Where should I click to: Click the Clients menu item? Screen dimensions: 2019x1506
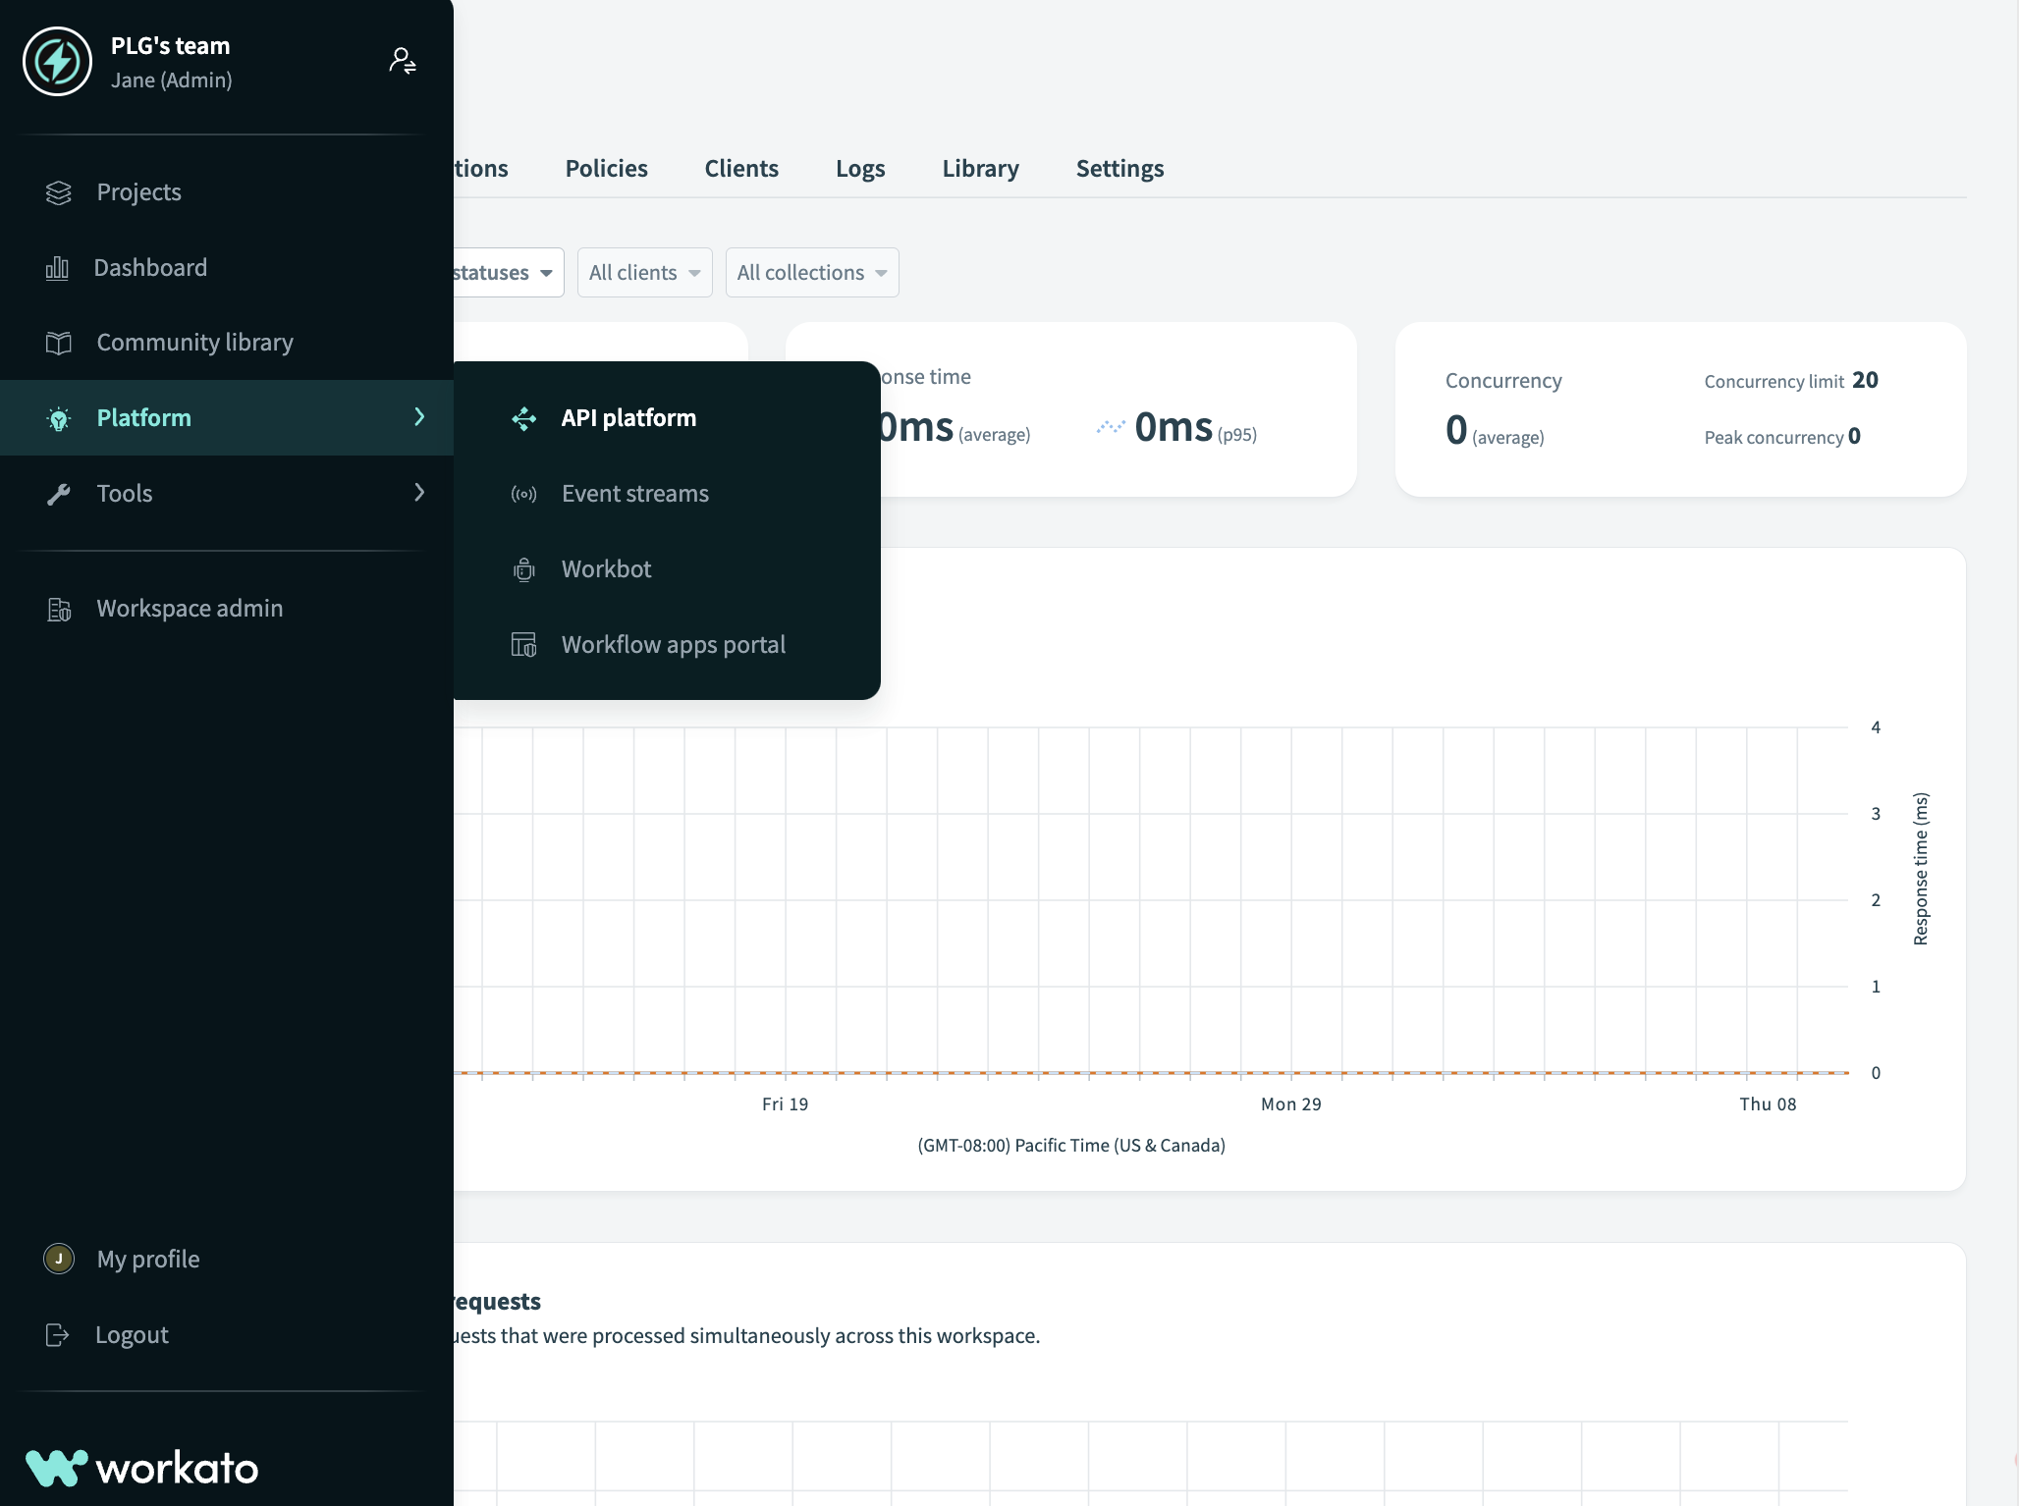tap(740, 168)
